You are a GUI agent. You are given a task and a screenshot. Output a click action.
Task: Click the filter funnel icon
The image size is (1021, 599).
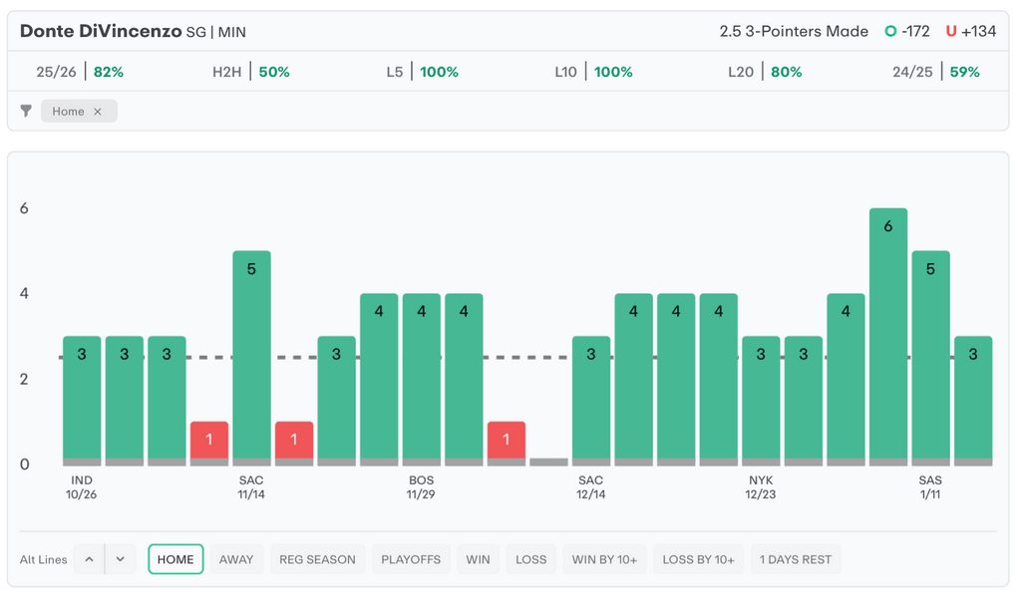coord(26,112)
